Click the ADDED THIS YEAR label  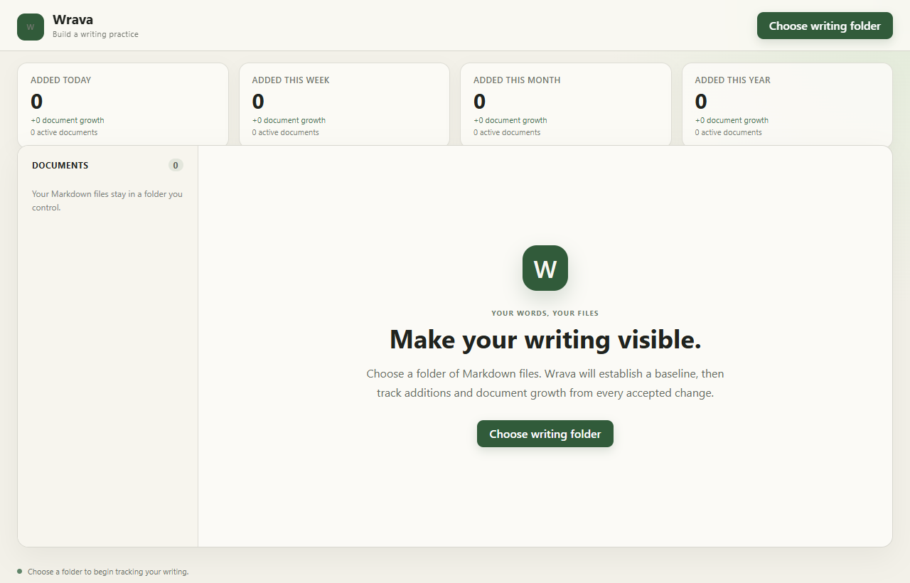click(733, 80)
